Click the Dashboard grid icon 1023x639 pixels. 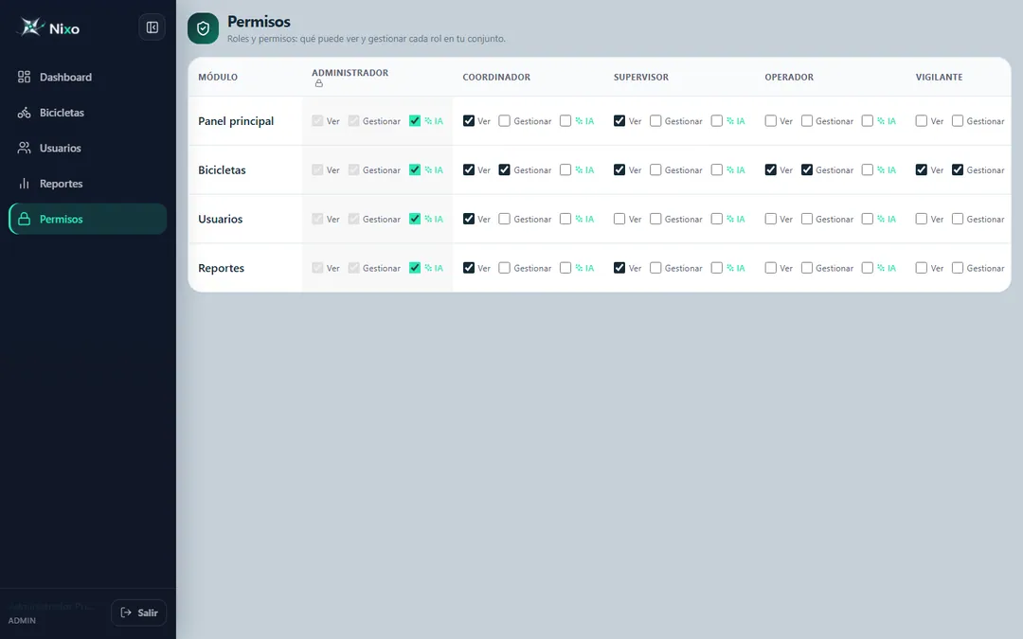pyautogui.click(x=24, y=77)
